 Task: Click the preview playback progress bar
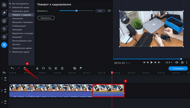pos(147,59)
